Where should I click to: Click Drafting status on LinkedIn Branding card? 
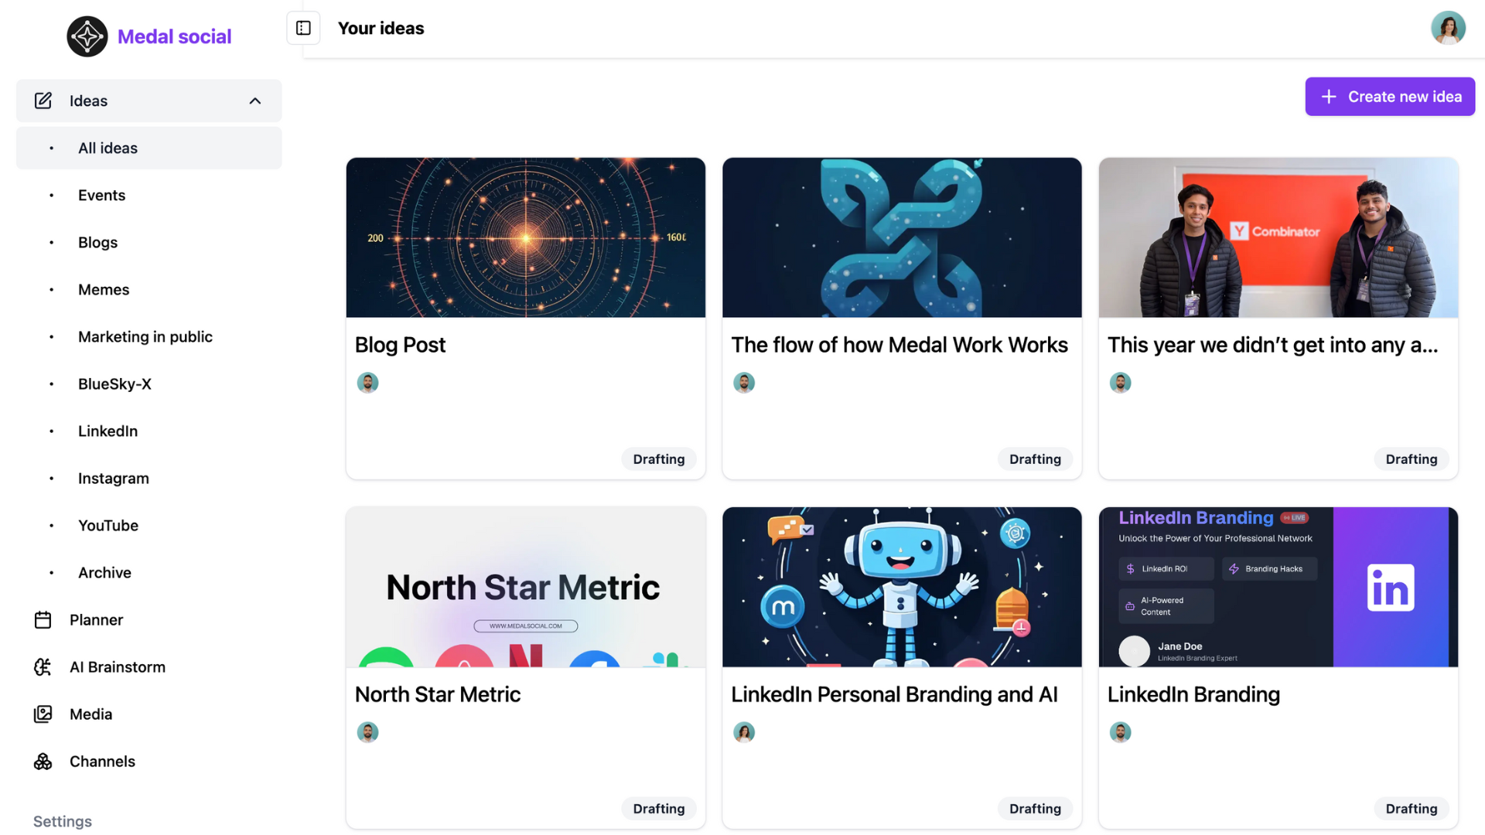click(1411, 809)
